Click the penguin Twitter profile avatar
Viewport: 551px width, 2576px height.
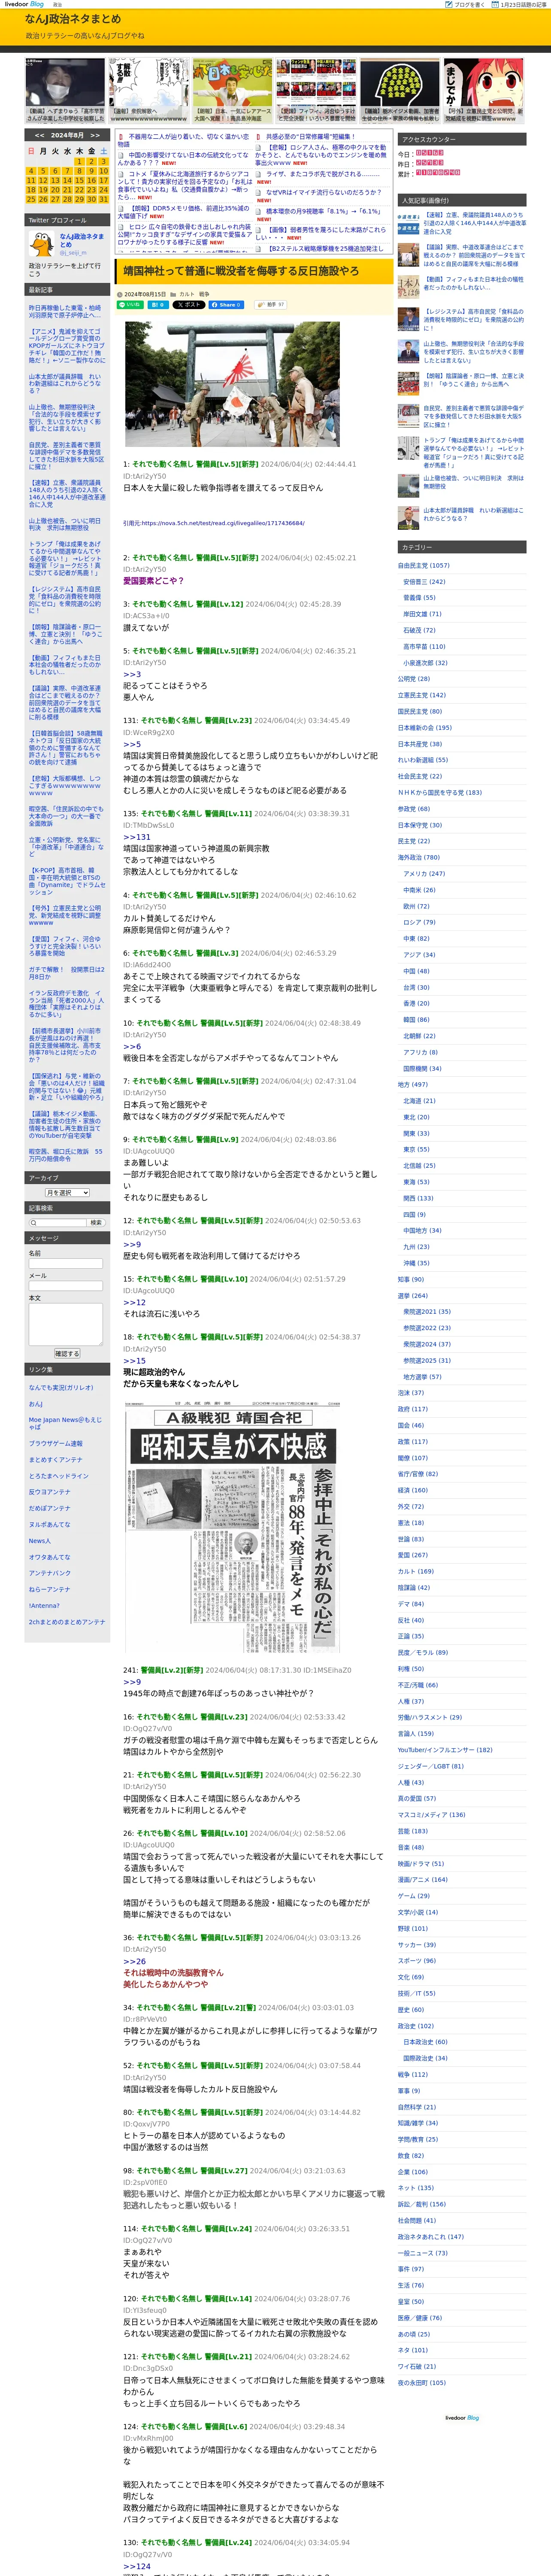tap(41, 244)
